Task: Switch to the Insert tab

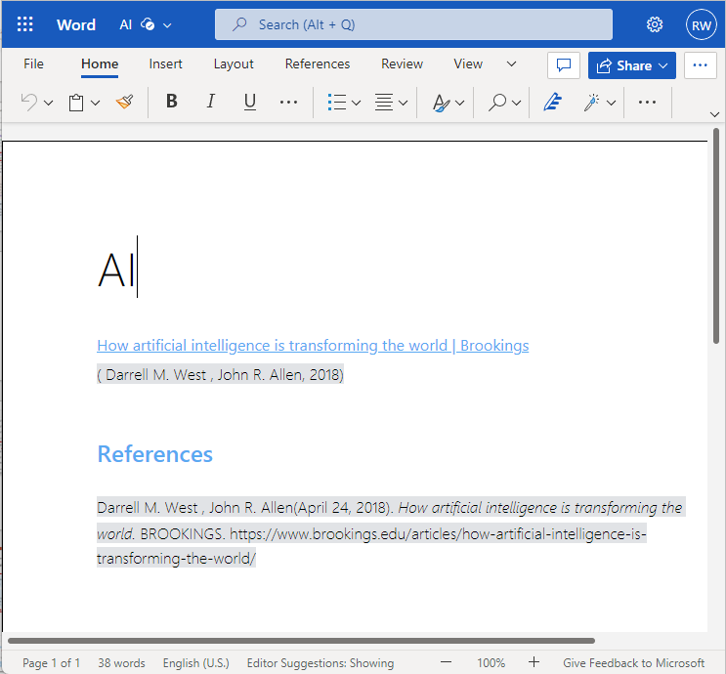Action: coord(165,63)
